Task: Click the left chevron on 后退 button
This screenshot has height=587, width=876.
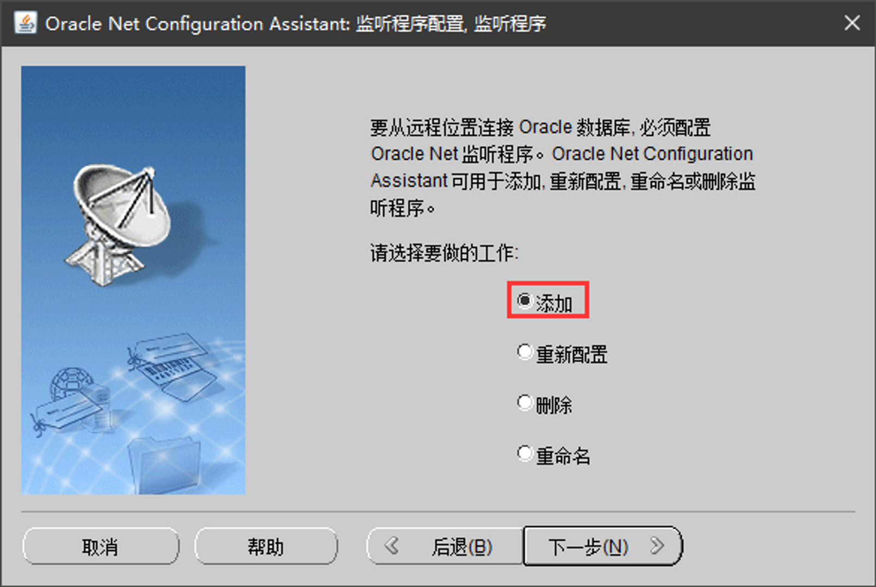Action: click(391, 545)
